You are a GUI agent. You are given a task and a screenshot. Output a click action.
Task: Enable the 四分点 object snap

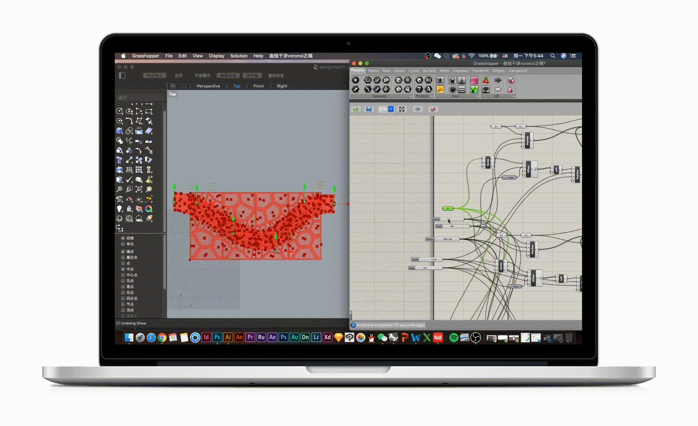tap(123, 298)
